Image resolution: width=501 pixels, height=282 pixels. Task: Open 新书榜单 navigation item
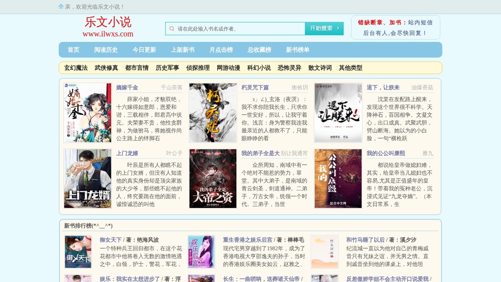pyautogui.click(x=298, y=50)
